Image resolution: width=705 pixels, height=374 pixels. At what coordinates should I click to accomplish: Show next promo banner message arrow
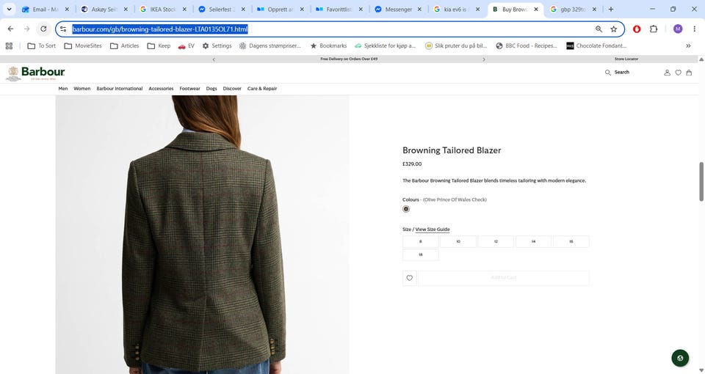tap(484, 59)
